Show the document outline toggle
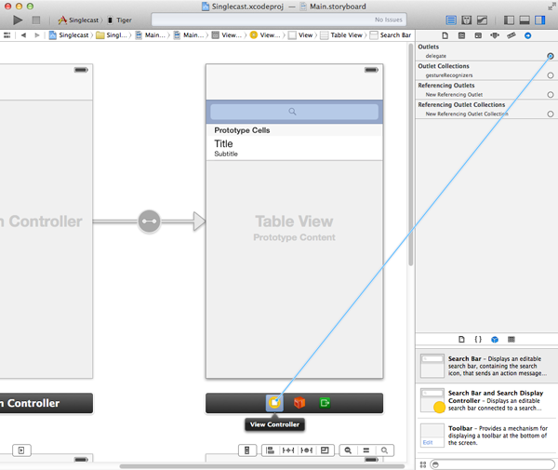The height and width of the screenshot is (470, 558). tap(21, 450)
